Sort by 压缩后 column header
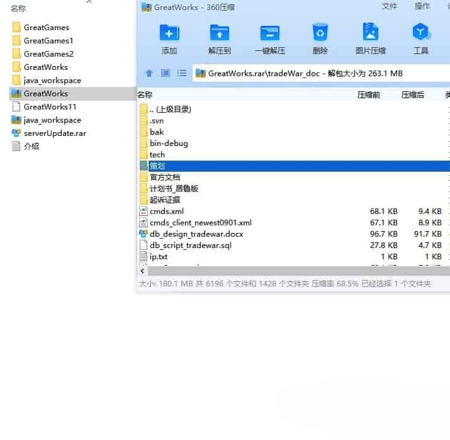The width and height of the screenshot is (450, 440). tap(412, 95)
